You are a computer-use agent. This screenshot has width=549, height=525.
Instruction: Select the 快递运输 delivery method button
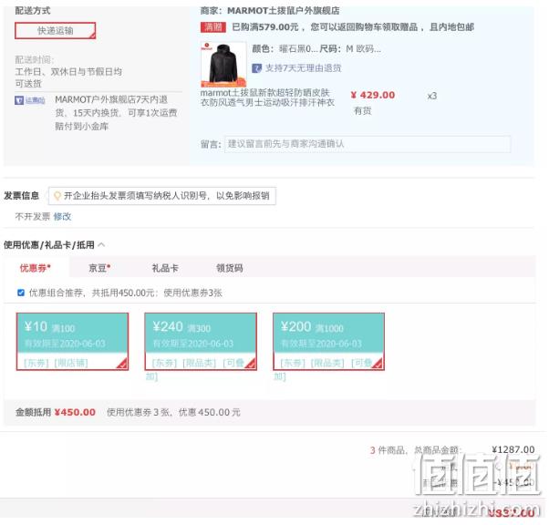pos(55,31)
